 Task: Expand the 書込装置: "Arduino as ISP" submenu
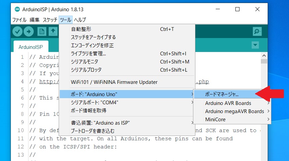127,123
